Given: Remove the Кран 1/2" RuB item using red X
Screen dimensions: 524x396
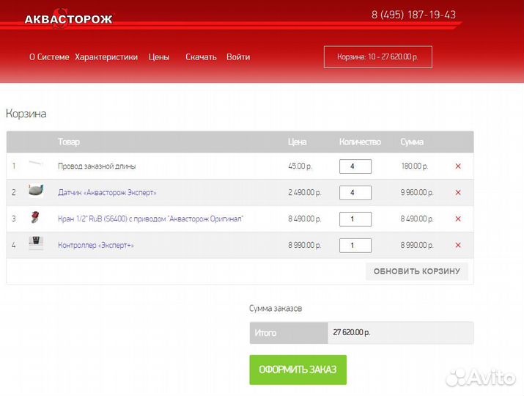Looking at the screenshot, I should point(458,219).
